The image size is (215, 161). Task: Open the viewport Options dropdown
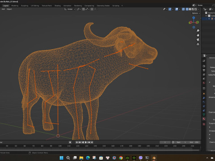coord(196,13)
